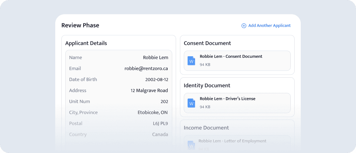
Task: Open Robbie Lem - Letter of Employment file
Action: [237, 144]
